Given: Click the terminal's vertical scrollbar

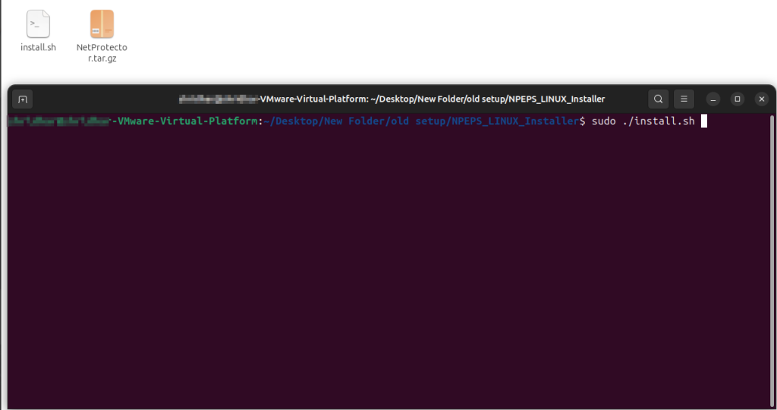Looking at the screenshot, I should point(772,258).
